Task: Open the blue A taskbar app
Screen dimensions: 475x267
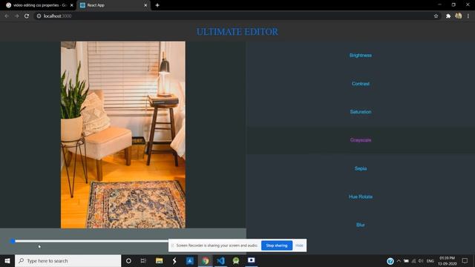Action: (190, 260)
